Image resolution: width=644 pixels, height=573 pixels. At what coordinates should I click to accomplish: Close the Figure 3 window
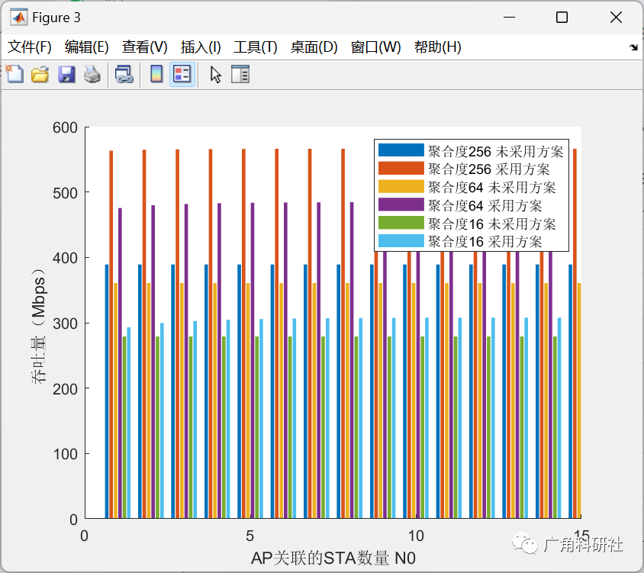tap(616, 18)
